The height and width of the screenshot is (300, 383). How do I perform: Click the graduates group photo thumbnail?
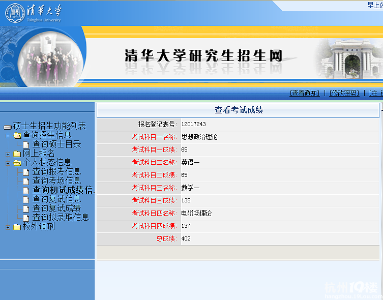(x=51, y=59)
